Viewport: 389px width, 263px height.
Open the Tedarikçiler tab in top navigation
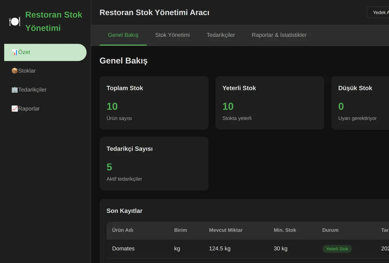point(221,35)
